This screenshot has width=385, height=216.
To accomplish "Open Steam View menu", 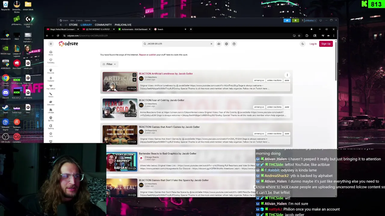I will 72,20.
